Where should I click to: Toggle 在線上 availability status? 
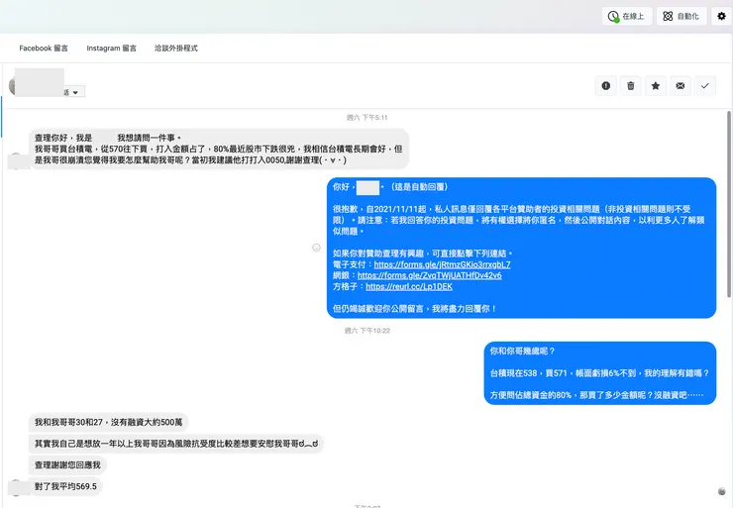coord(627,17)
